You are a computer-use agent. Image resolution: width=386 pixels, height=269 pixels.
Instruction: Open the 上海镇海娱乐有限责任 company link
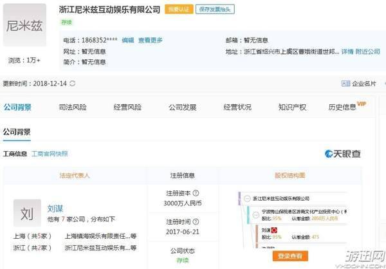point(100,236)
